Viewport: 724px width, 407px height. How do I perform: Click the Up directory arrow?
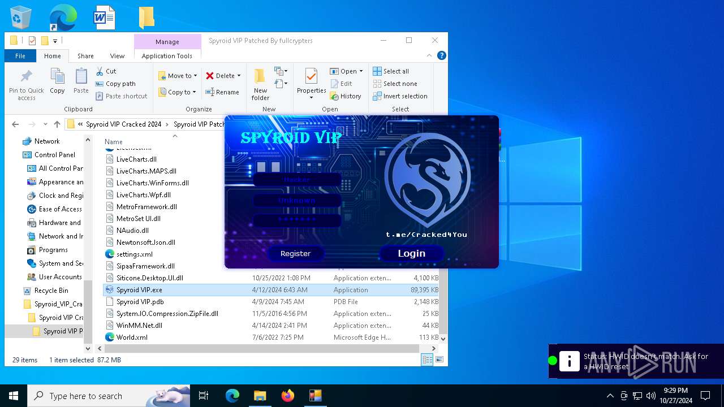(x=57, y=124)
